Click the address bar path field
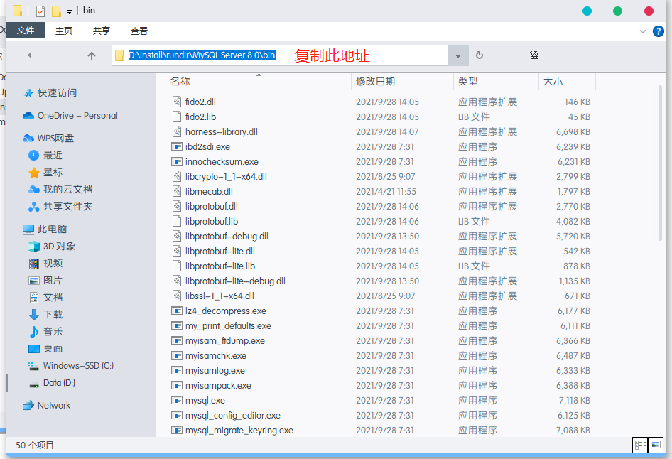The image size is (672, 459). 280,55
